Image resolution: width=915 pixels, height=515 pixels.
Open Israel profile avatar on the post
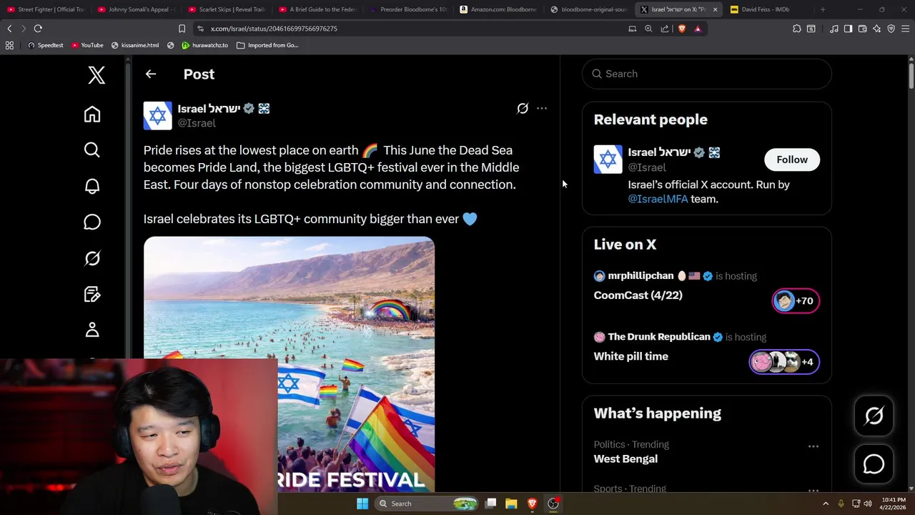click(x=157, y=116)
